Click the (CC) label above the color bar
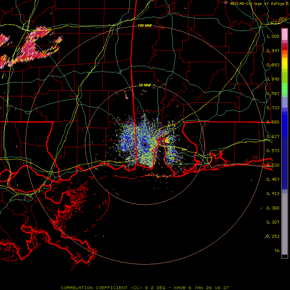Screen dimensions: 290x290 (275, 23)
